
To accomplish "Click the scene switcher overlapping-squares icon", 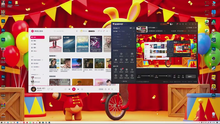I will click(x=127, y=76).
